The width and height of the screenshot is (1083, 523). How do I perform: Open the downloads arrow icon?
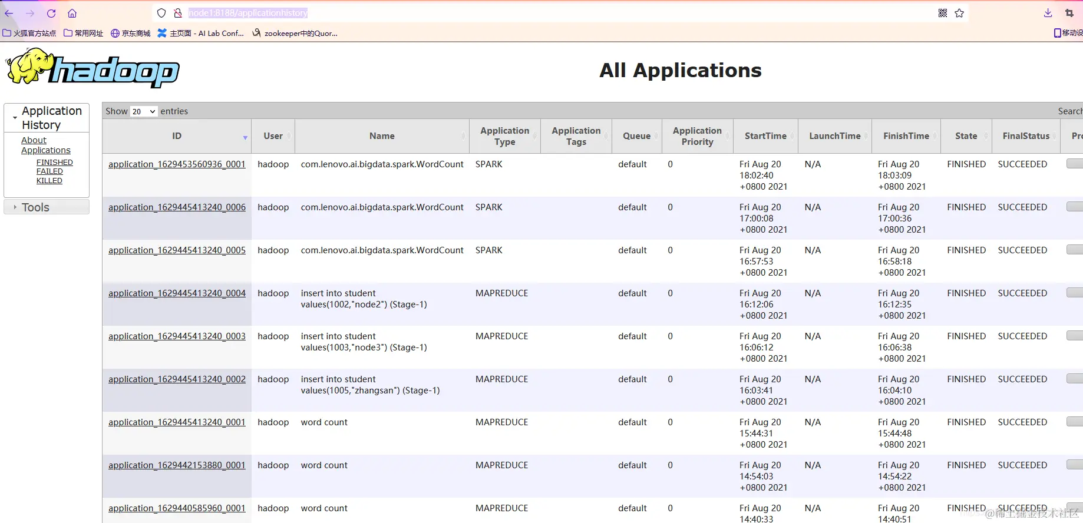(1048, 13)
